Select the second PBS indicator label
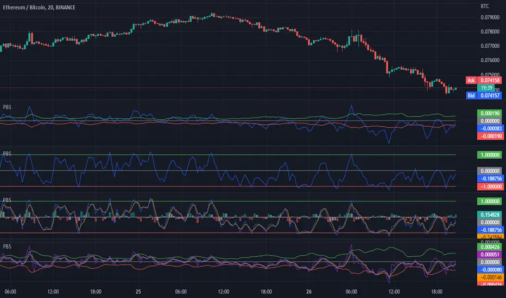 (x=7, y=153)
